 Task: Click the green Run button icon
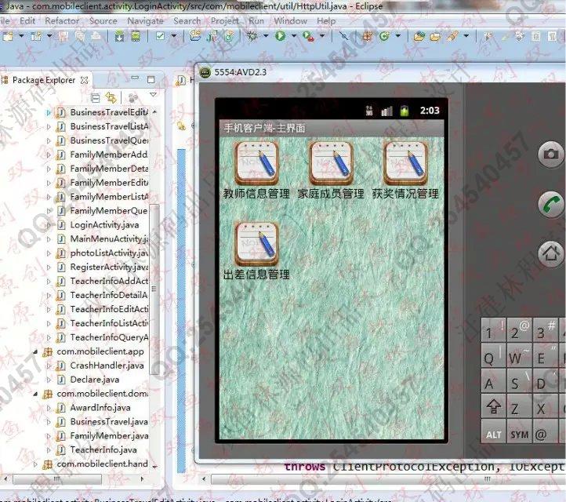(x=280, y=36)
